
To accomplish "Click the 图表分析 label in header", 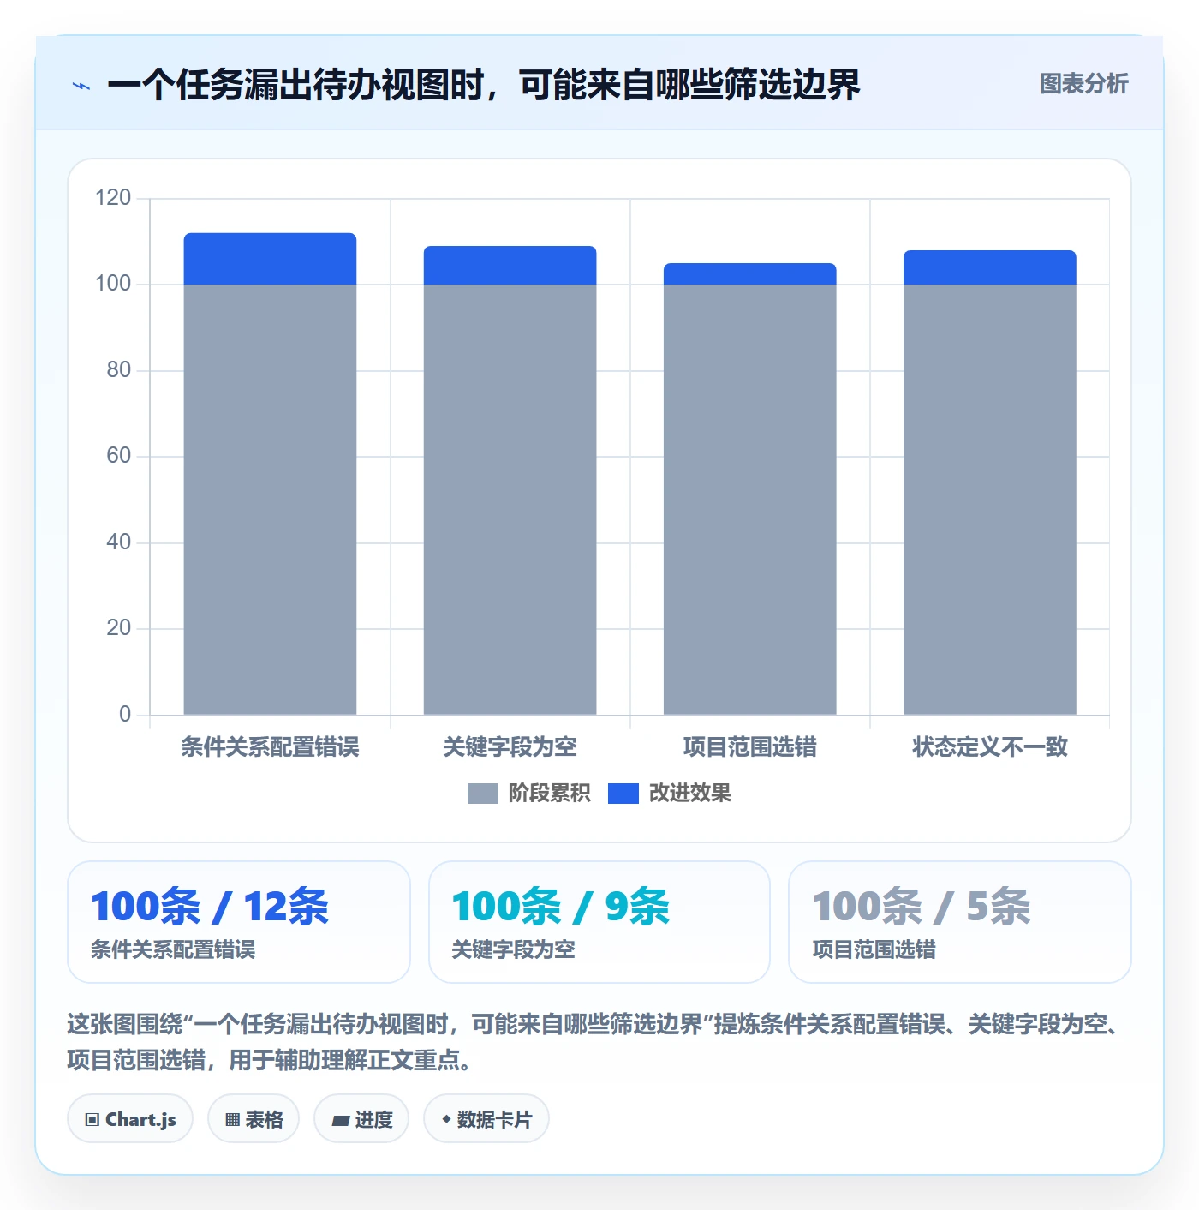I will [x=1083, y=84].
